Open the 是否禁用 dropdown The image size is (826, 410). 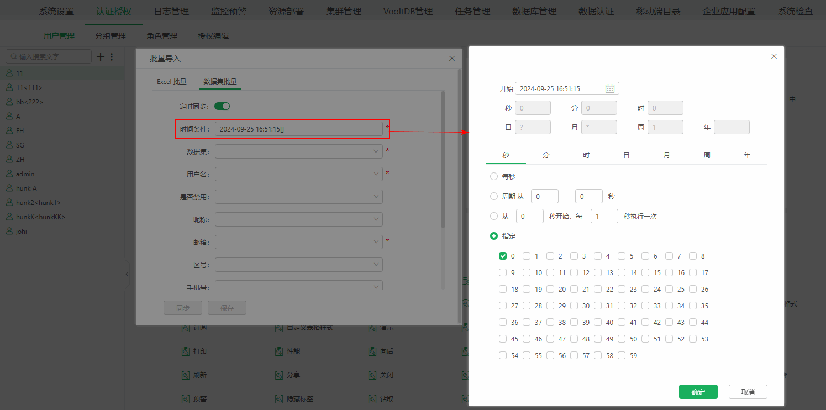299,197
